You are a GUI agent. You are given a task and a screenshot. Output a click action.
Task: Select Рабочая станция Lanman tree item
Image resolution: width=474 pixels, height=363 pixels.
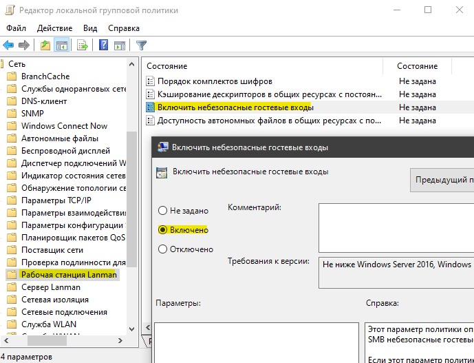click(x=69, y=275)
